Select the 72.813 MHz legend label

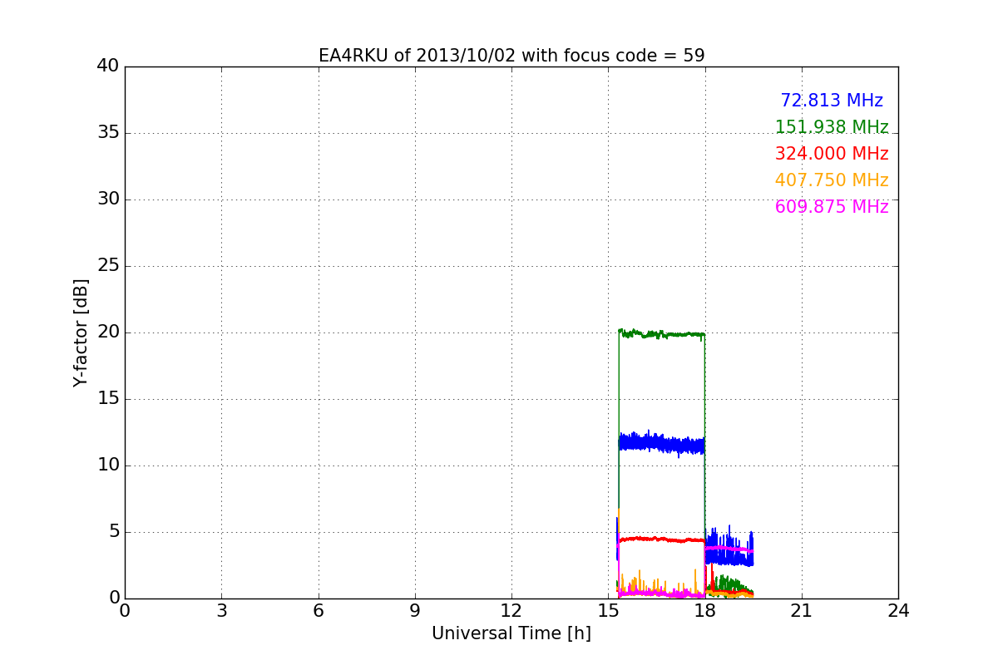[832, 101]
